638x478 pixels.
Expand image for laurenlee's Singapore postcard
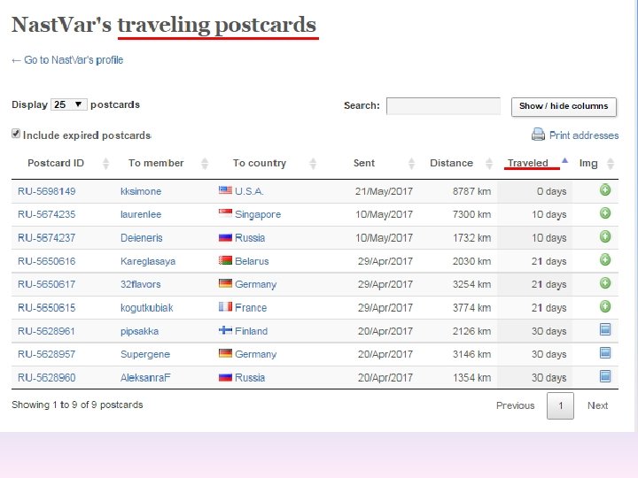pos(605,213)
